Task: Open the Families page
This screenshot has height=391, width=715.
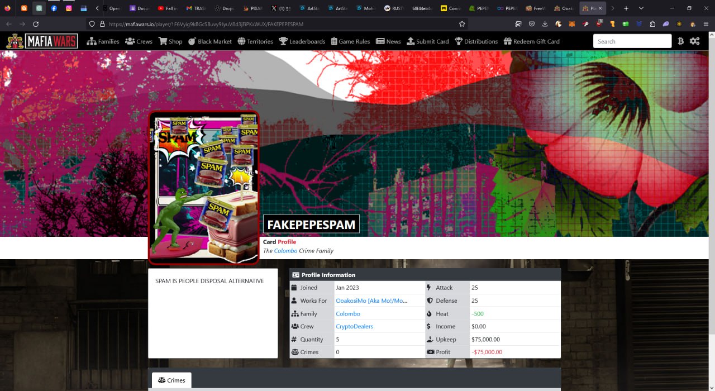Action: coord(103,41)
